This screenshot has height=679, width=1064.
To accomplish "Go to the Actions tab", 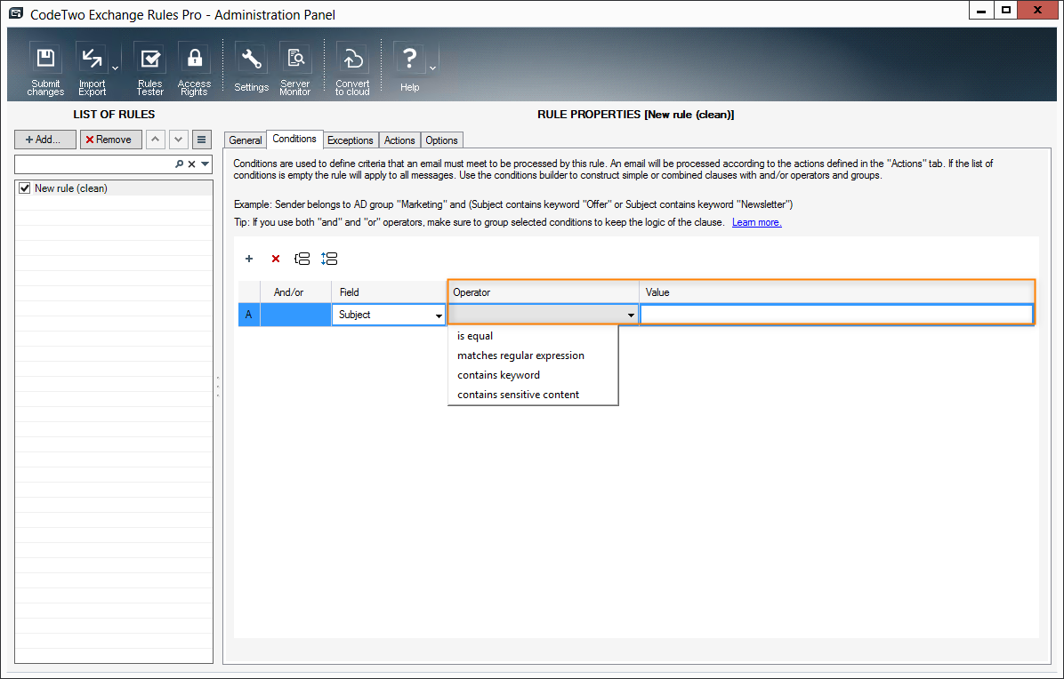I will point(399,140).
